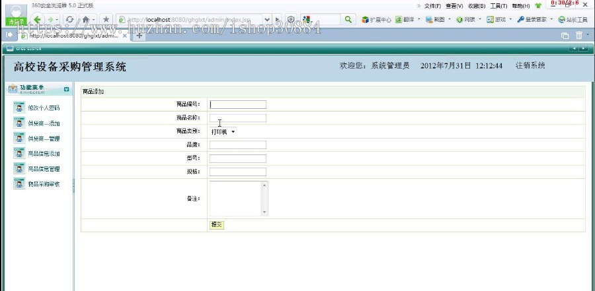Click the green shirt skin icon

pyautogui.click(x=538, y=6)
